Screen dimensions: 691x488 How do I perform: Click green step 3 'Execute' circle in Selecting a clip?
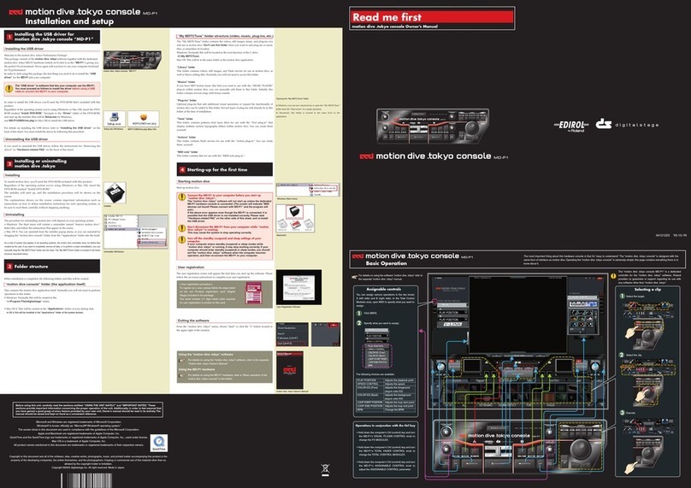click(622, 412)
